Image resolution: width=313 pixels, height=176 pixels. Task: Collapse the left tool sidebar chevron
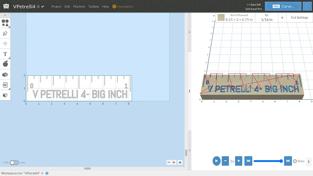(x=5, y=15)
